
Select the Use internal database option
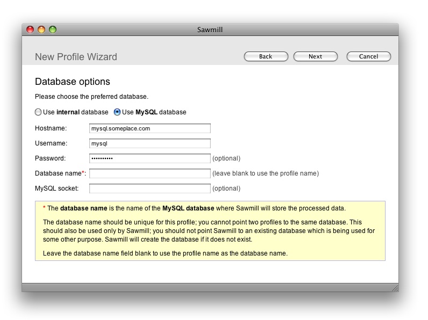pyautogui.click(x=38, y=112)
